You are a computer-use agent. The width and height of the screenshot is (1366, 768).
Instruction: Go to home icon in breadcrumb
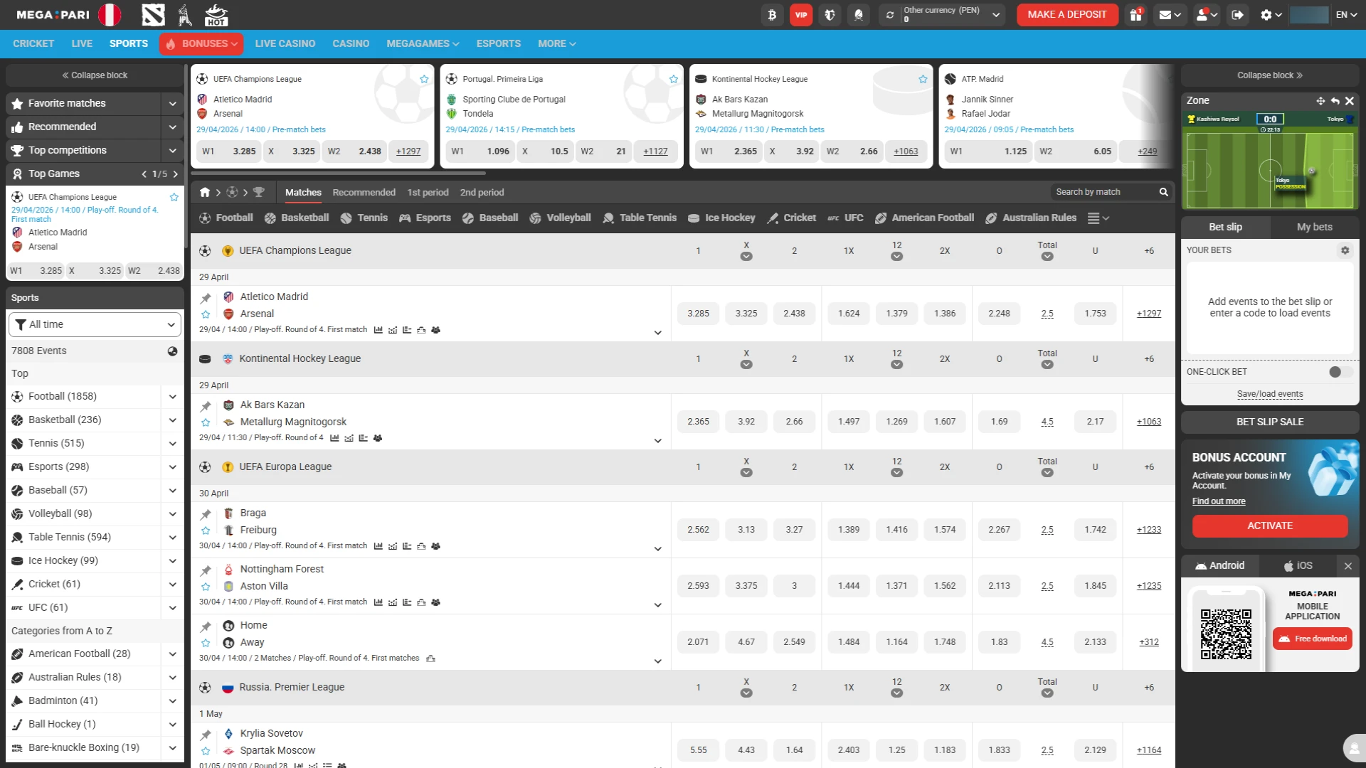pos(205,192)
